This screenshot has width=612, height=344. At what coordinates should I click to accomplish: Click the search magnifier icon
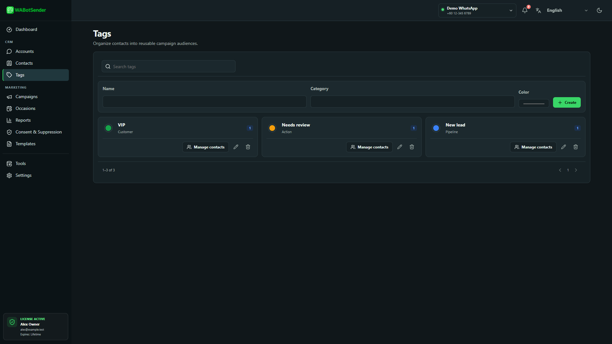tap(108, 67)
